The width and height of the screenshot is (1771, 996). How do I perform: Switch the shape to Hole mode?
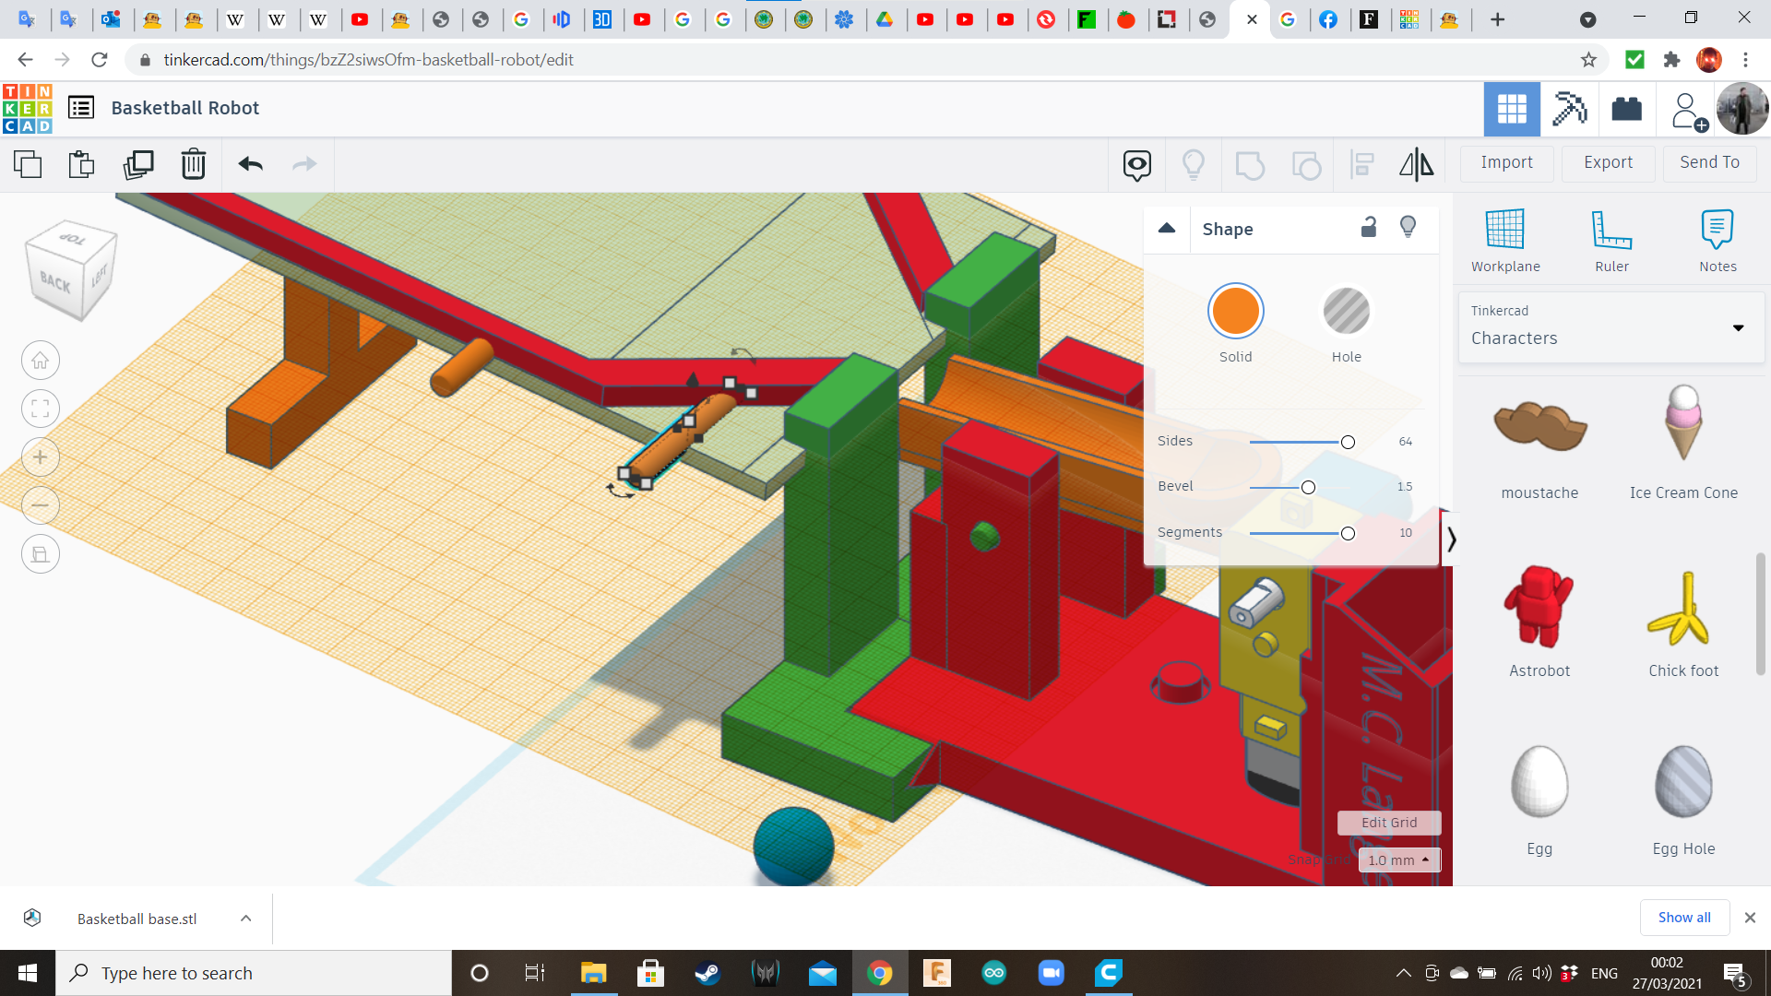click(1347, 311)
